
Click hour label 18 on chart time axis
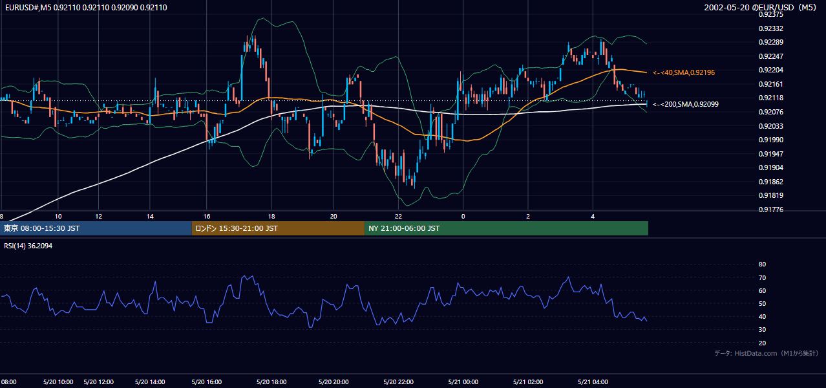(x=271, y=216)
